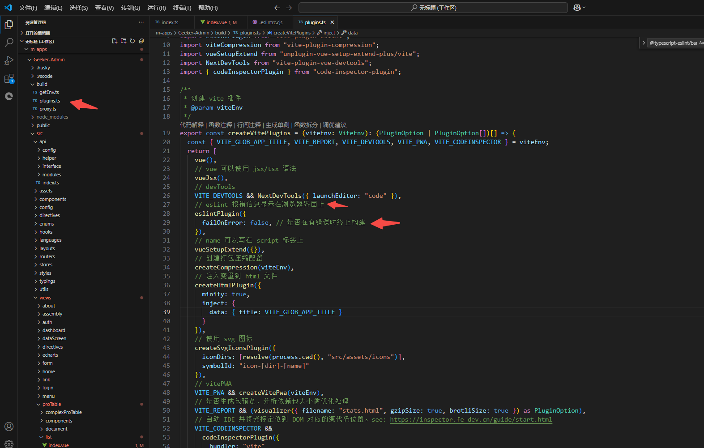Screen dimensions: 704x448
Task: Open the Accounts icon in activity bar
Action: [x=9, y=427]
